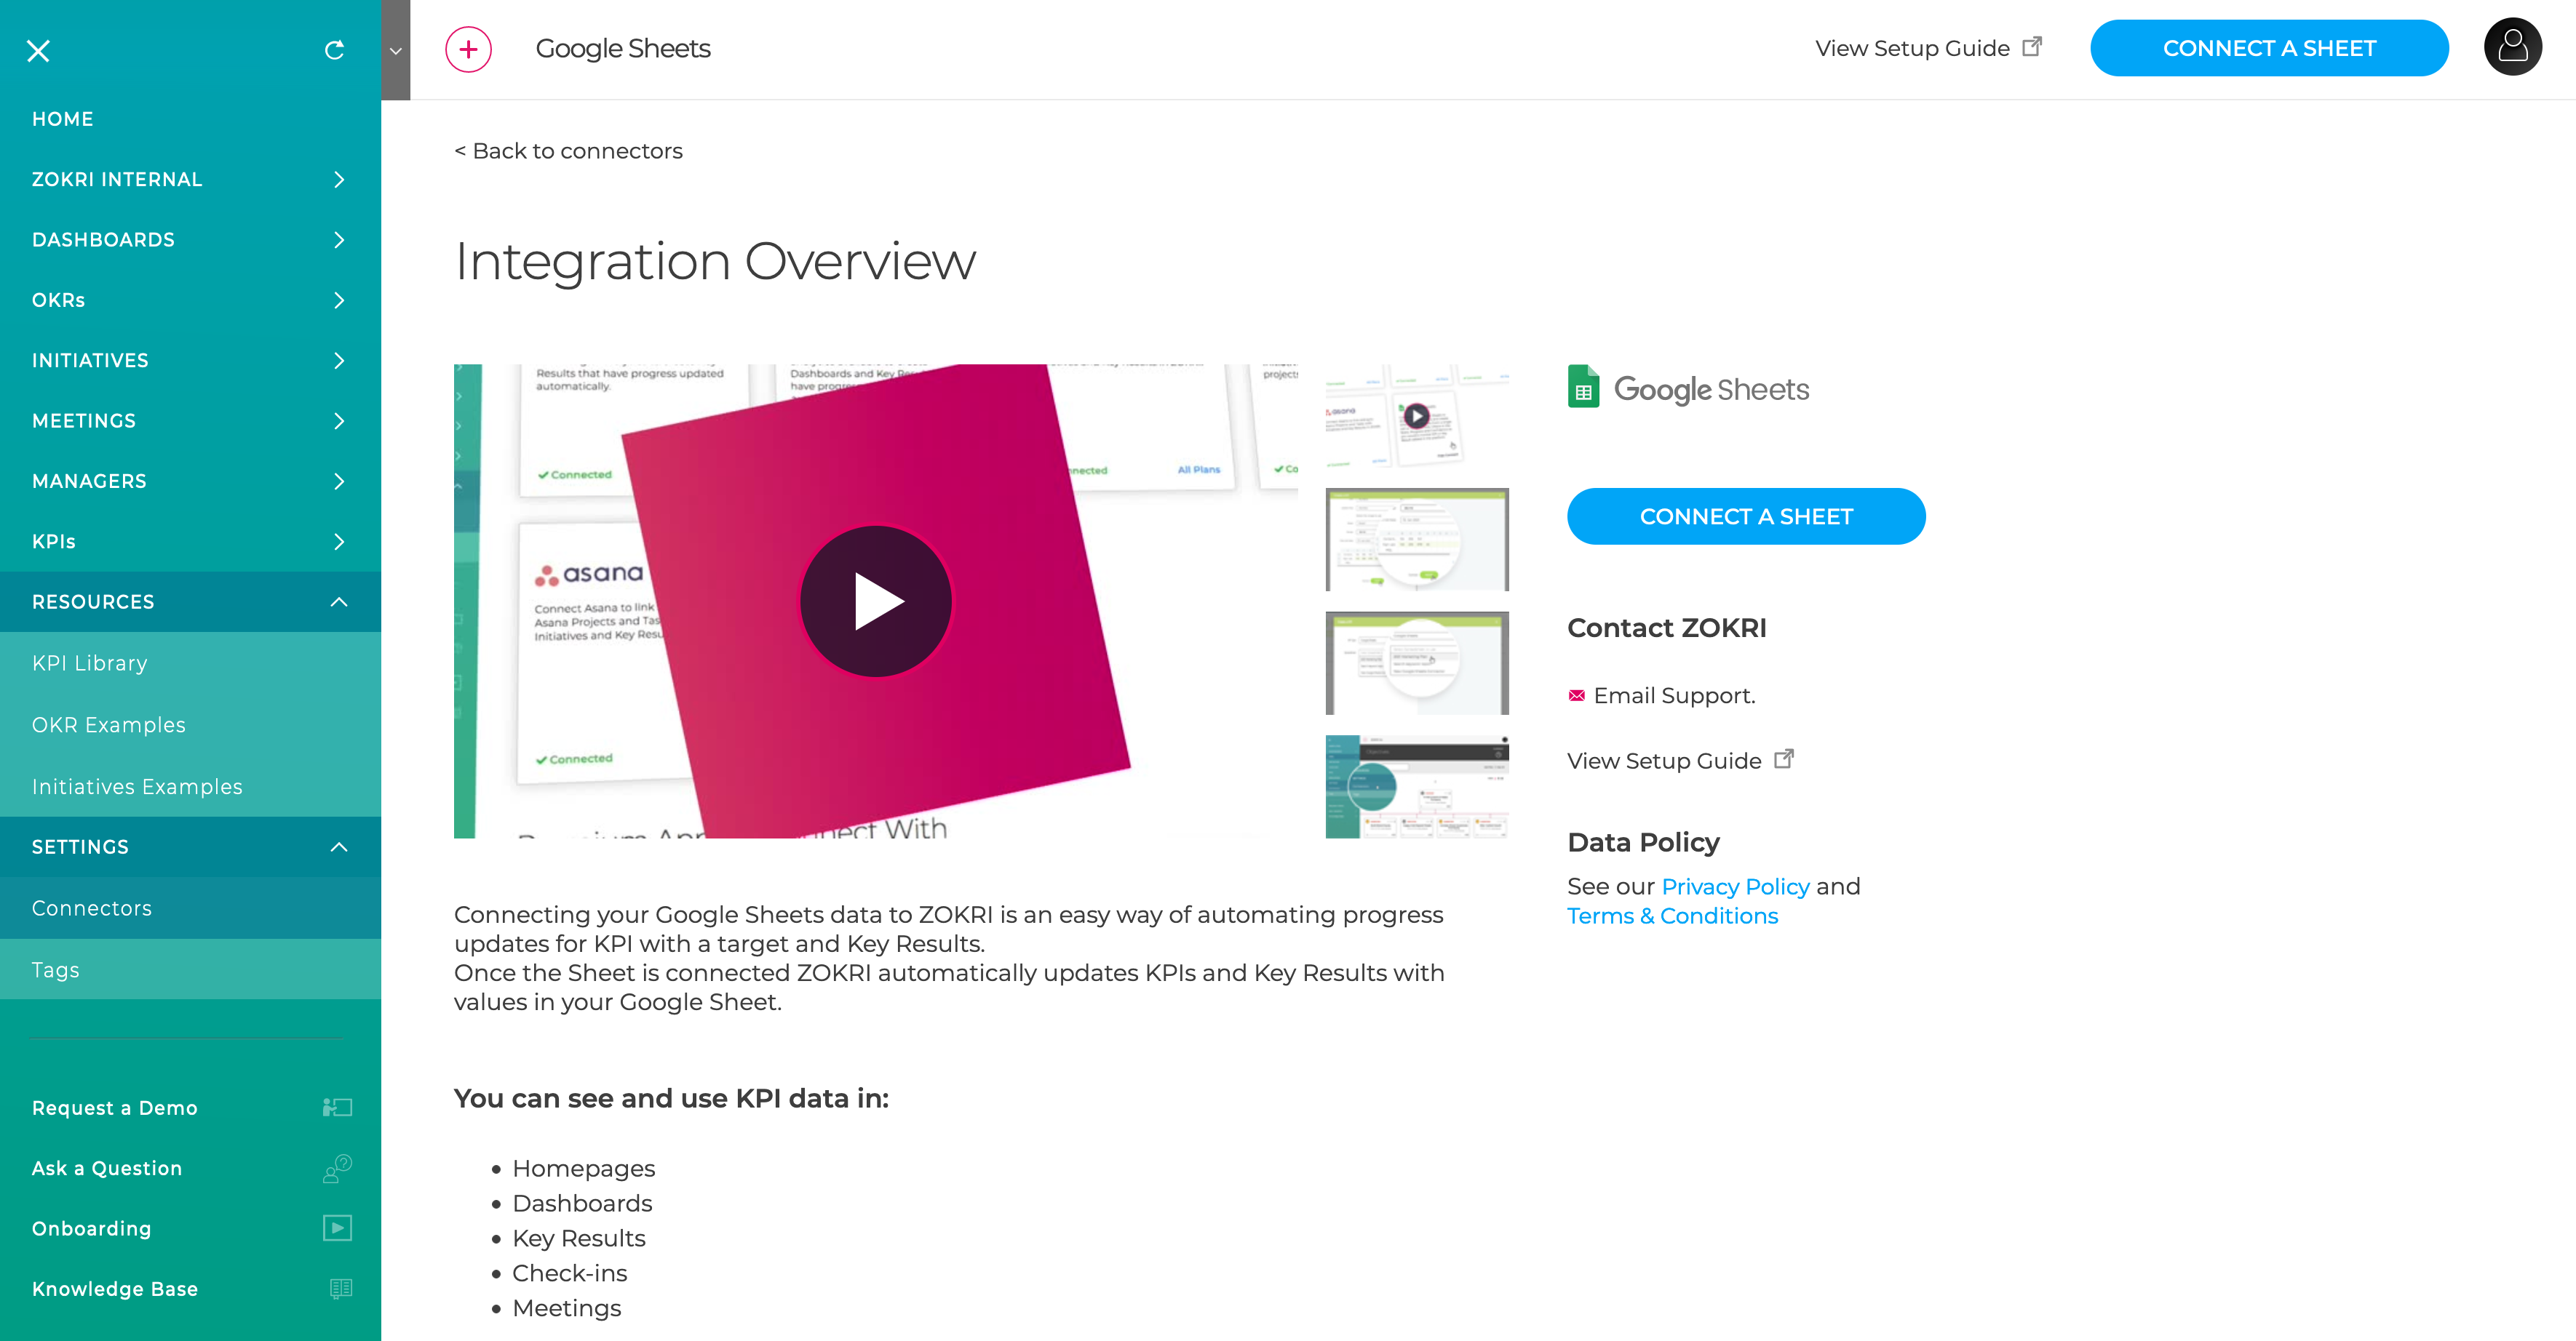Expand the MANAGERS chevron
The width and height of the screenshot is (2576, 1341).
click(339, 481)
